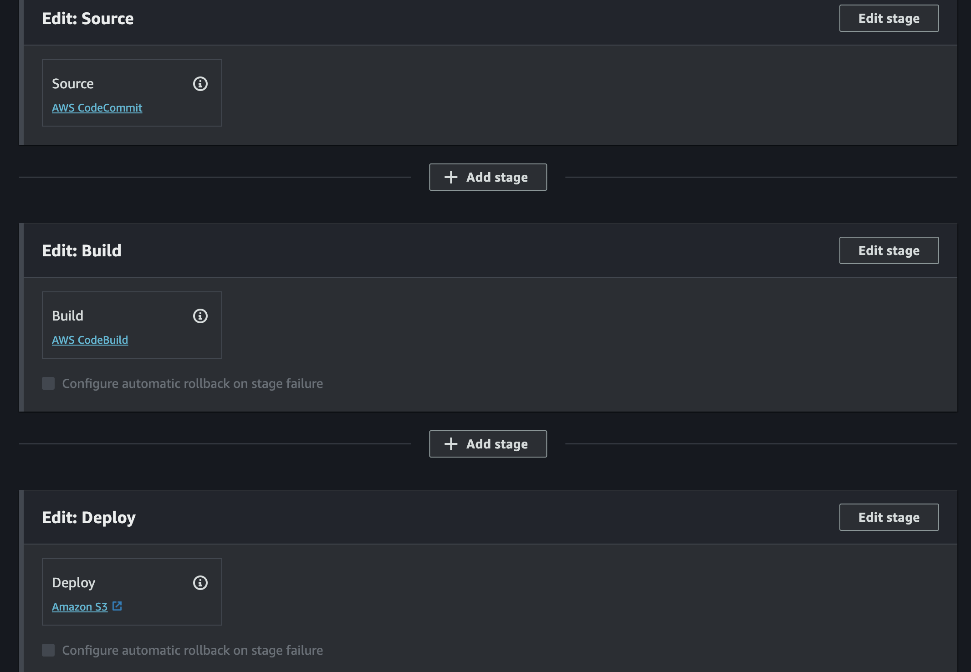Click the Edit: Deploy stage heading
The width and height of the screenshot is (971, 672).
[x=89, y=518]
